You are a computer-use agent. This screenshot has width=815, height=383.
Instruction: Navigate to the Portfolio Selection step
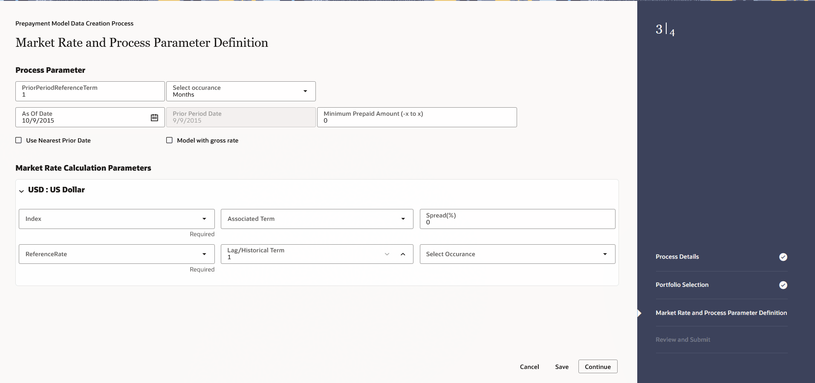point(682,285)
